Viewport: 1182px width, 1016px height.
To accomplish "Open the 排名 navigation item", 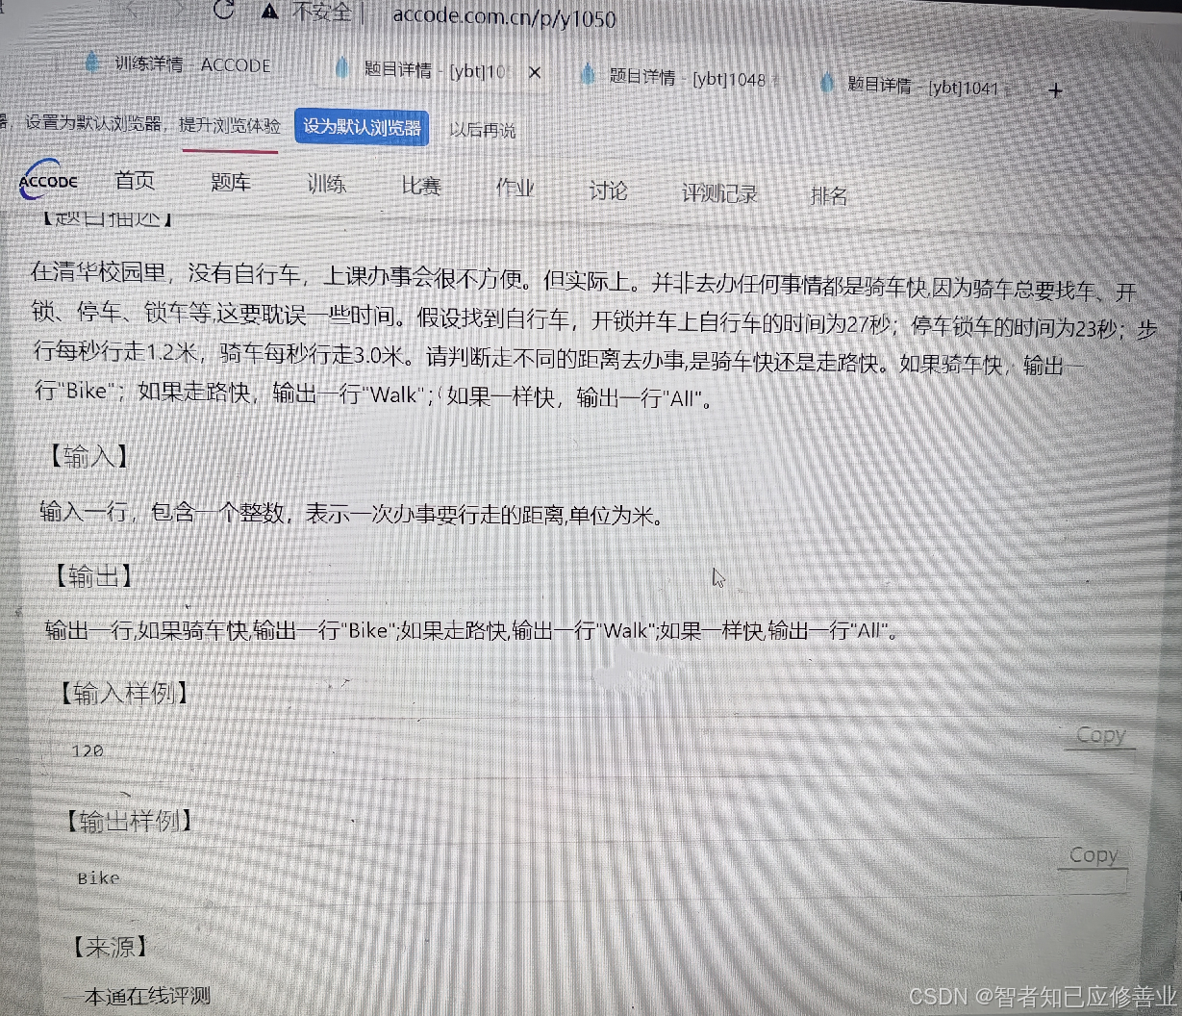I will coord(829,196).
